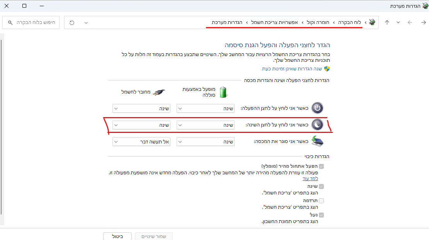The image size is (429, 240).
Task: Click 'כאשר אני סוגר את המכסה' label
Action: (281, 141)
